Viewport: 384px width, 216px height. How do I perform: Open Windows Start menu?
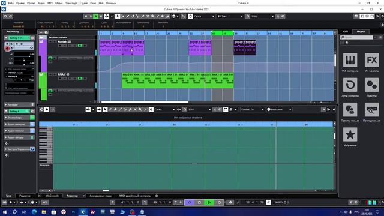pyautogui.click(x=5, y=212)
